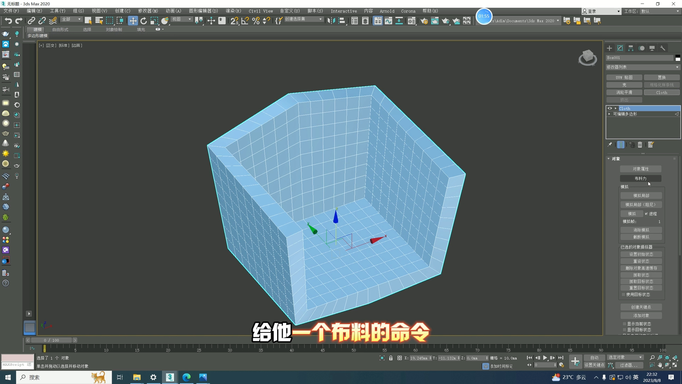
Task: Toggle the angle snap icon
Action: pyautogui.click(x=245, y=21)
